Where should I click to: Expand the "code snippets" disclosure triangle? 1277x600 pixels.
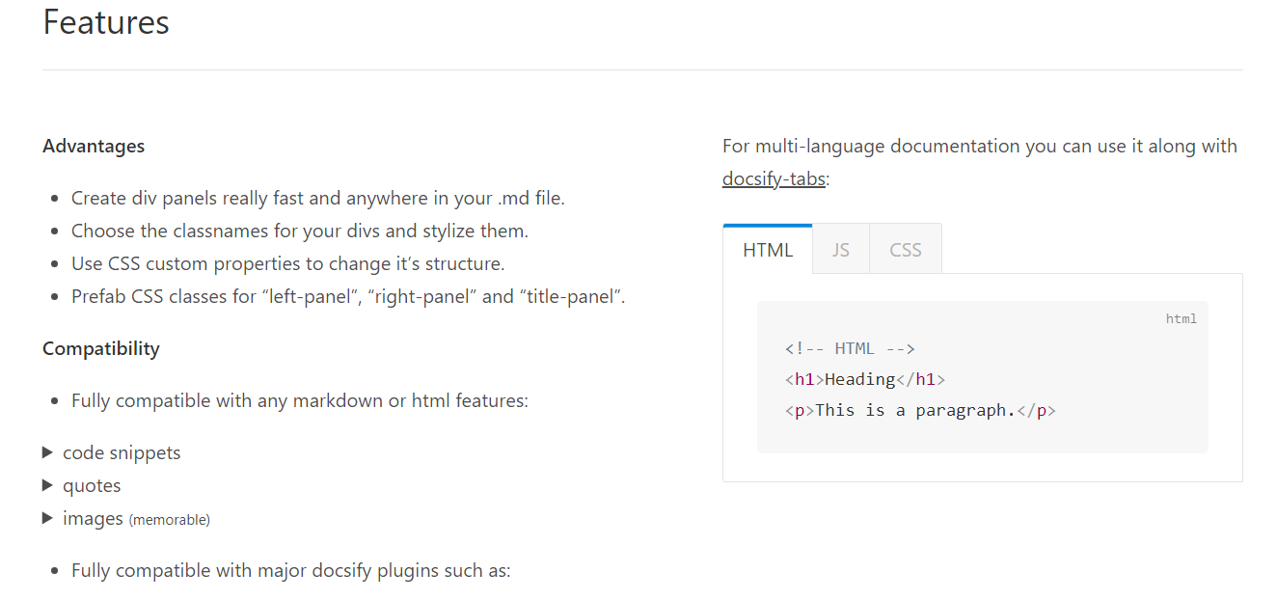pyautogui.click(x=48, y=452)
